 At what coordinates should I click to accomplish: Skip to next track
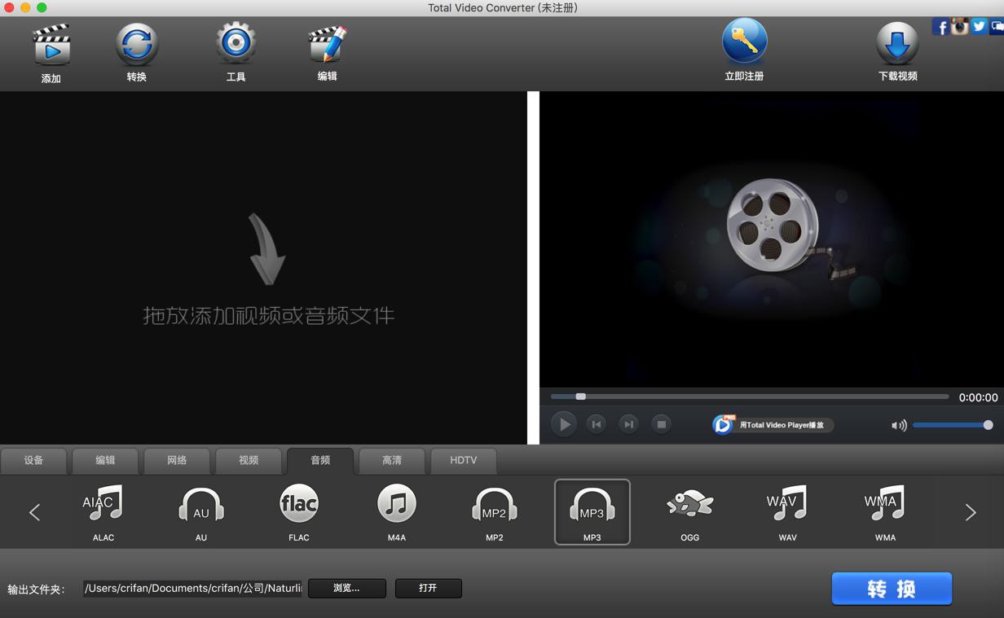point(629,424)
